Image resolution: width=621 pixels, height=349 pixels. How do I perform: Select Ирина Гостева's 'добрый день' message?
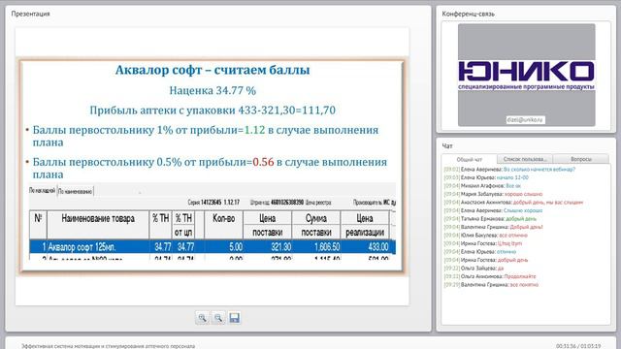pyautogui.click(x=512, y=260)
